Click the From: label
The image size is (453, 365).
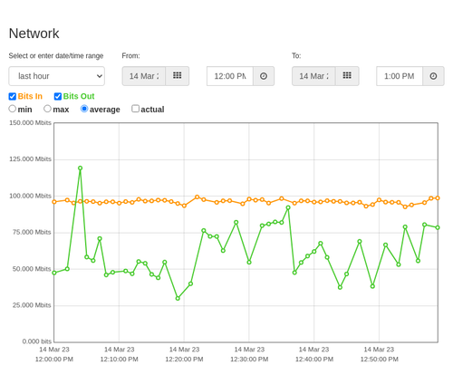(x=130, y=56)
